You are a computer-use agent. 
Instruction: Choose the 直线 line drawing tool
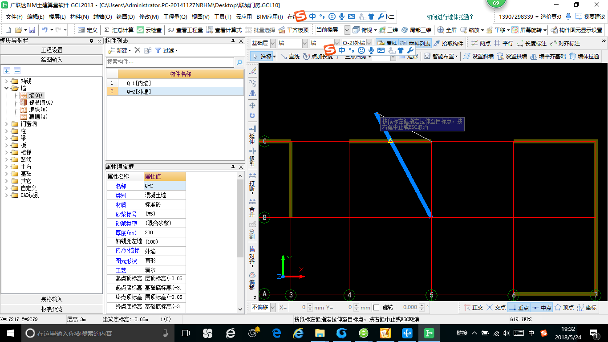[x=290, y=57]
